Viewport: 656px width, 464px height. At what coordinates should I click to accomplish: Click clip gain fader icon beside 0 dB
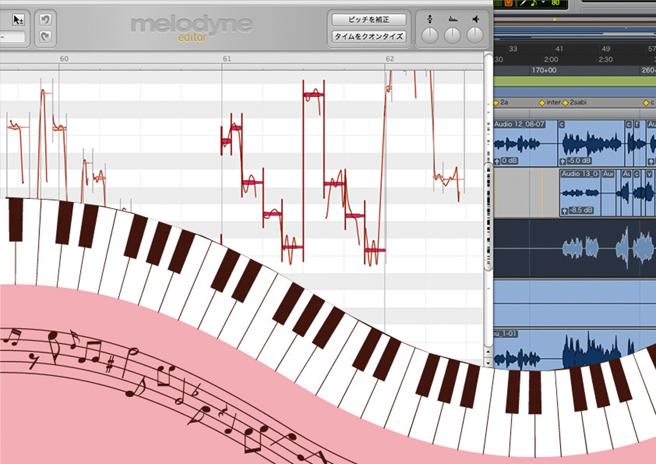(x=497, y=161)
